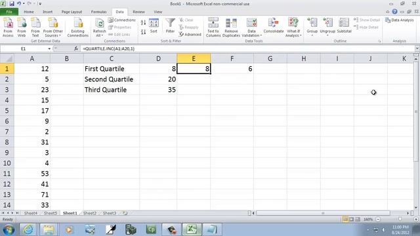This screenshot has width=420, height=236.
Task: Expand the Name Box dropdown
Action: click(49, 49)
